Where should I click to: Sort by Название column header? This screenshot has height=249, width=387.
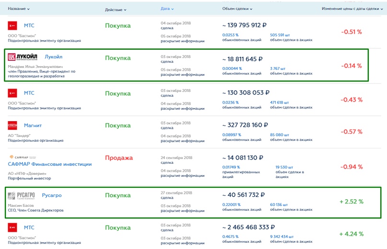pyautogui.click(x=19, y=9)
